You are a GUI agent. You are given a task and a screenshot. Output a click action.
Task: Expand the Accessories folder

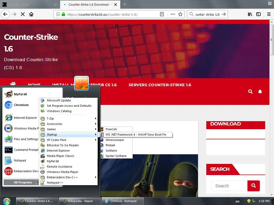[x=68, y=124]
